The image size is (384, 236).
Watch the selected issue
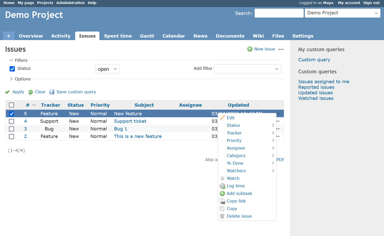[x=233, y=178]
